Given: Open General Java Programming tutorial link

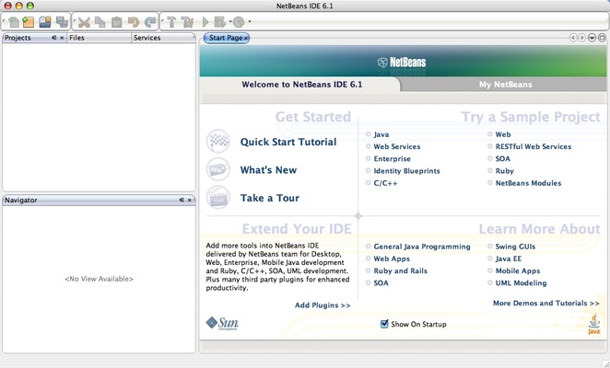Looking at the screenshot, I should coord(422,247).
